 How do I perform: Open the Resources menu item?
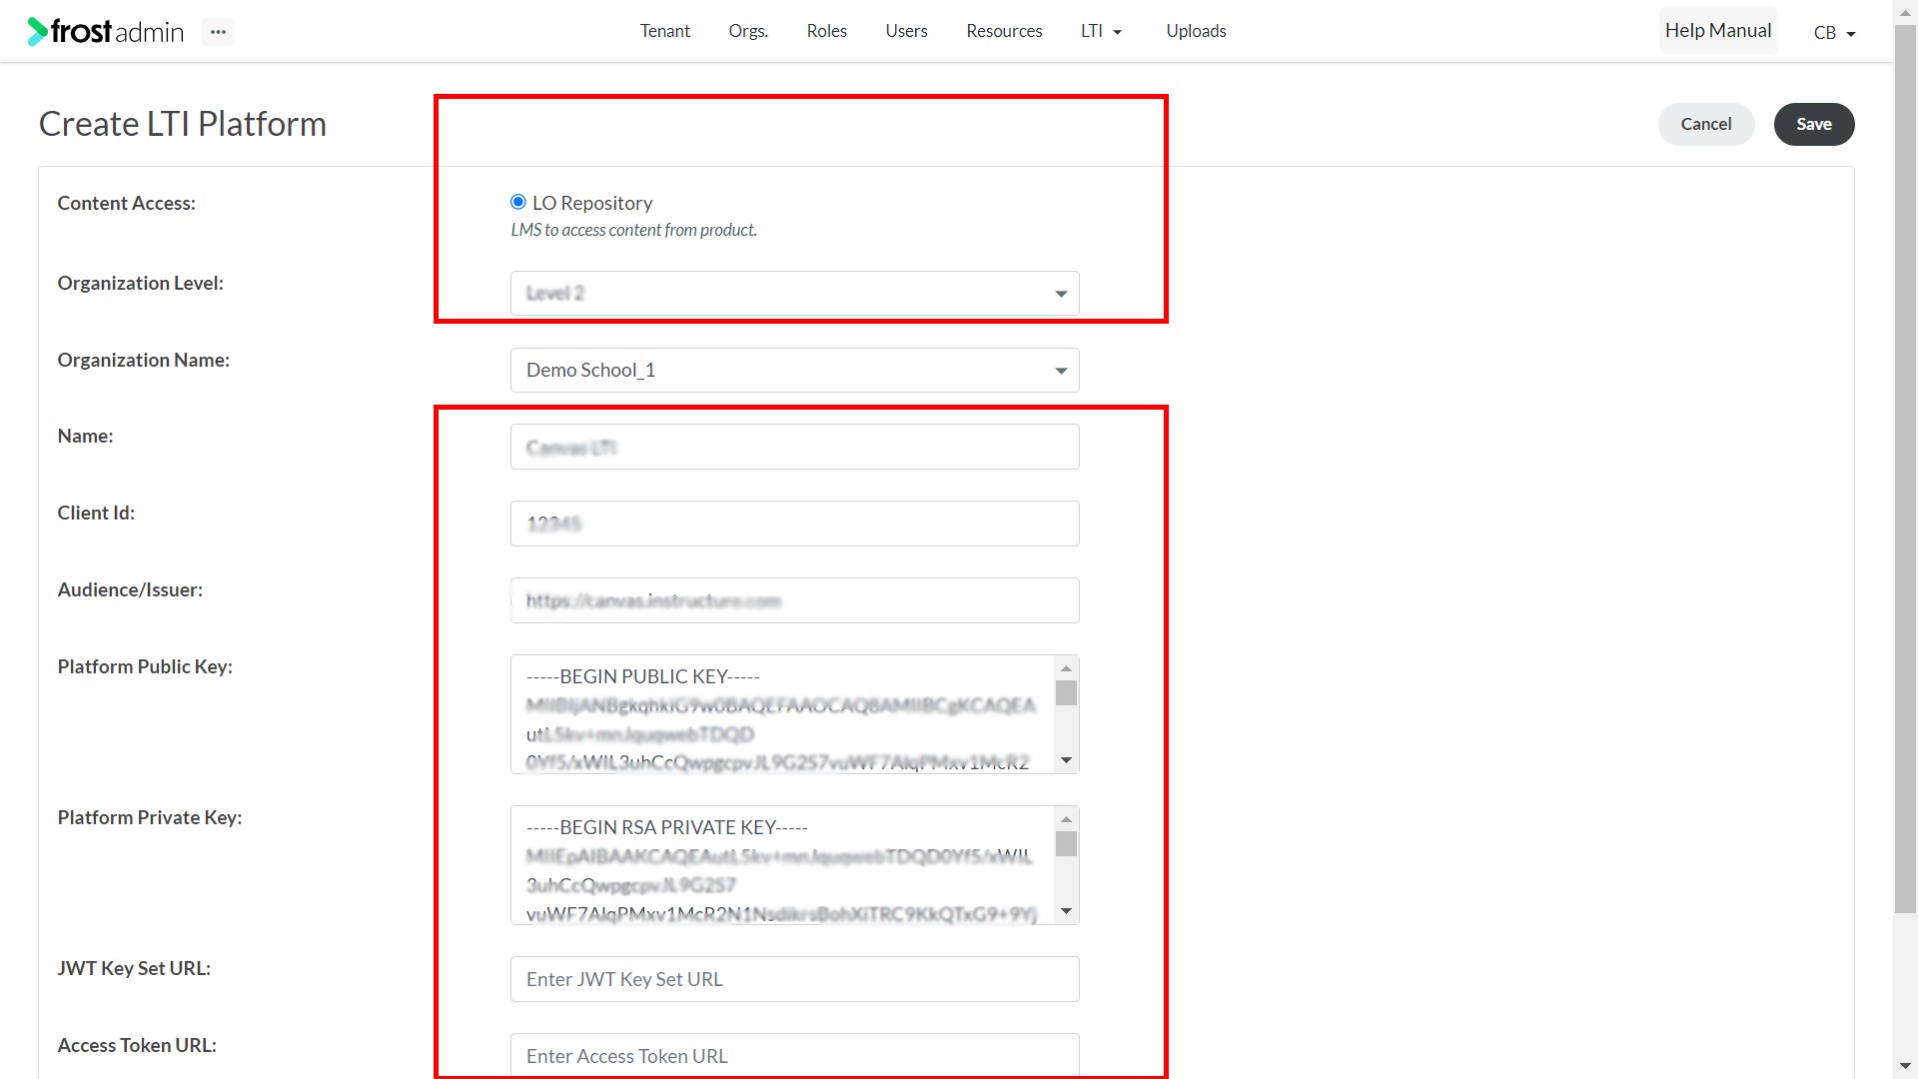(x=1004, y=31)
